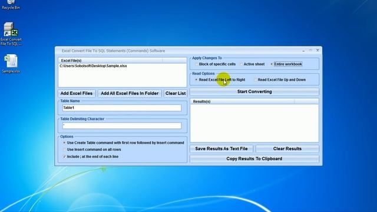Save Results As Text File
This screenshot has height=212, width=377.
(x=221, y=149)
